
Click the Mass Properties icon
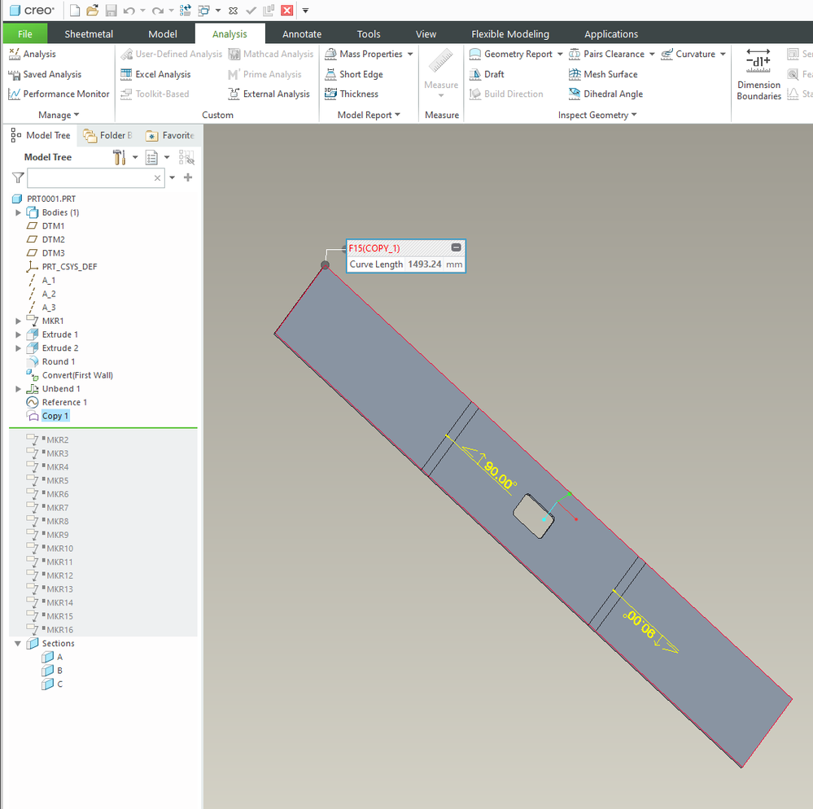pyautogui.click(x=331, y=55)
